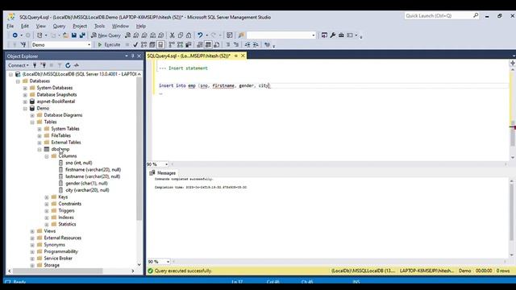Click the find combo box in toolbar
Image resolution: width=516 pixels, height=290 pixels.
(x=281, y=35)
